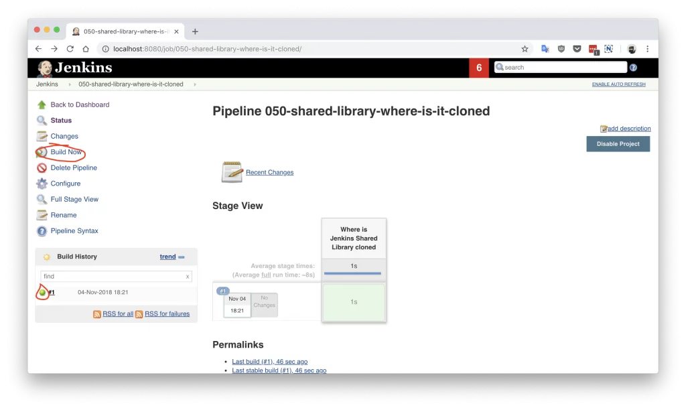This screenshot has height=410, width=686.
Task: Click the Status magnifier icon in sidebar
Action: tap(42, 121)
